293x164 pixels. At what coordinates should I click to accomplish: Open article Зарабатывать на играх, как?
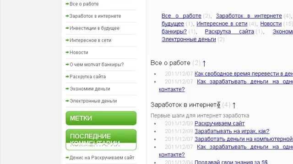[232, 131]
